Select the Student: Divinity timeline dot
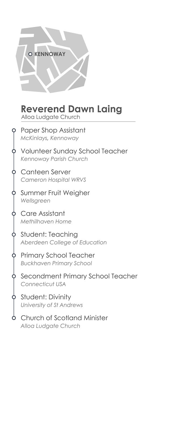This screenshot has width=184, height=426. tap(14, 297)
